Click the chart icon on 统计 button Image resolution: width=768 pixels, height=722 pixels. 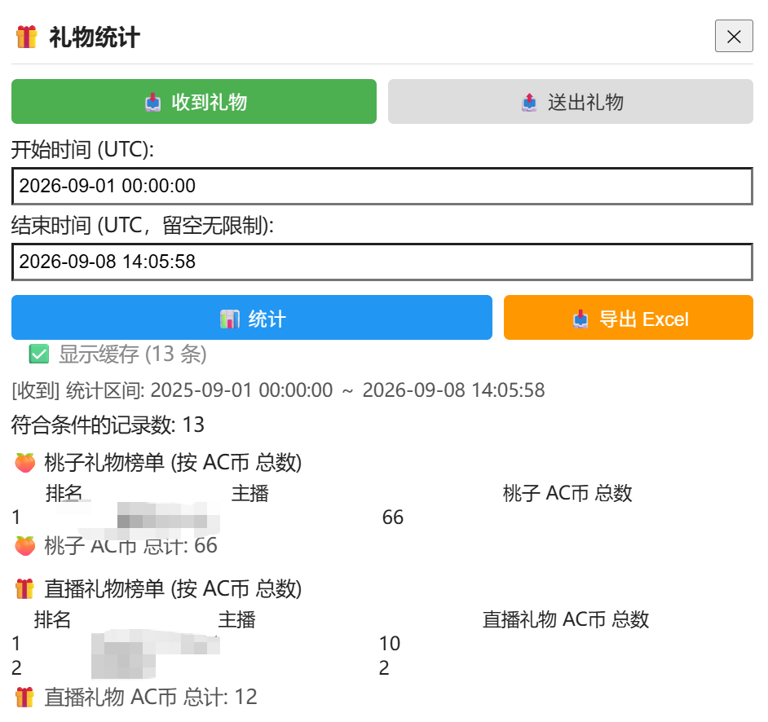pos(230,319)
